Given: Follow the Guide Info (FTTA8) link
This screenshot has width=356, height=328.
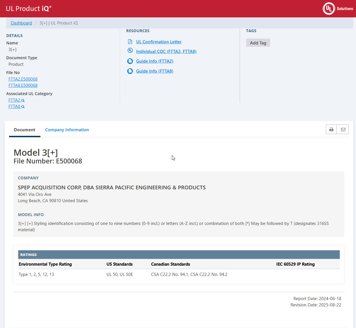Looking at the screenshot, I should tap(155, 71).
